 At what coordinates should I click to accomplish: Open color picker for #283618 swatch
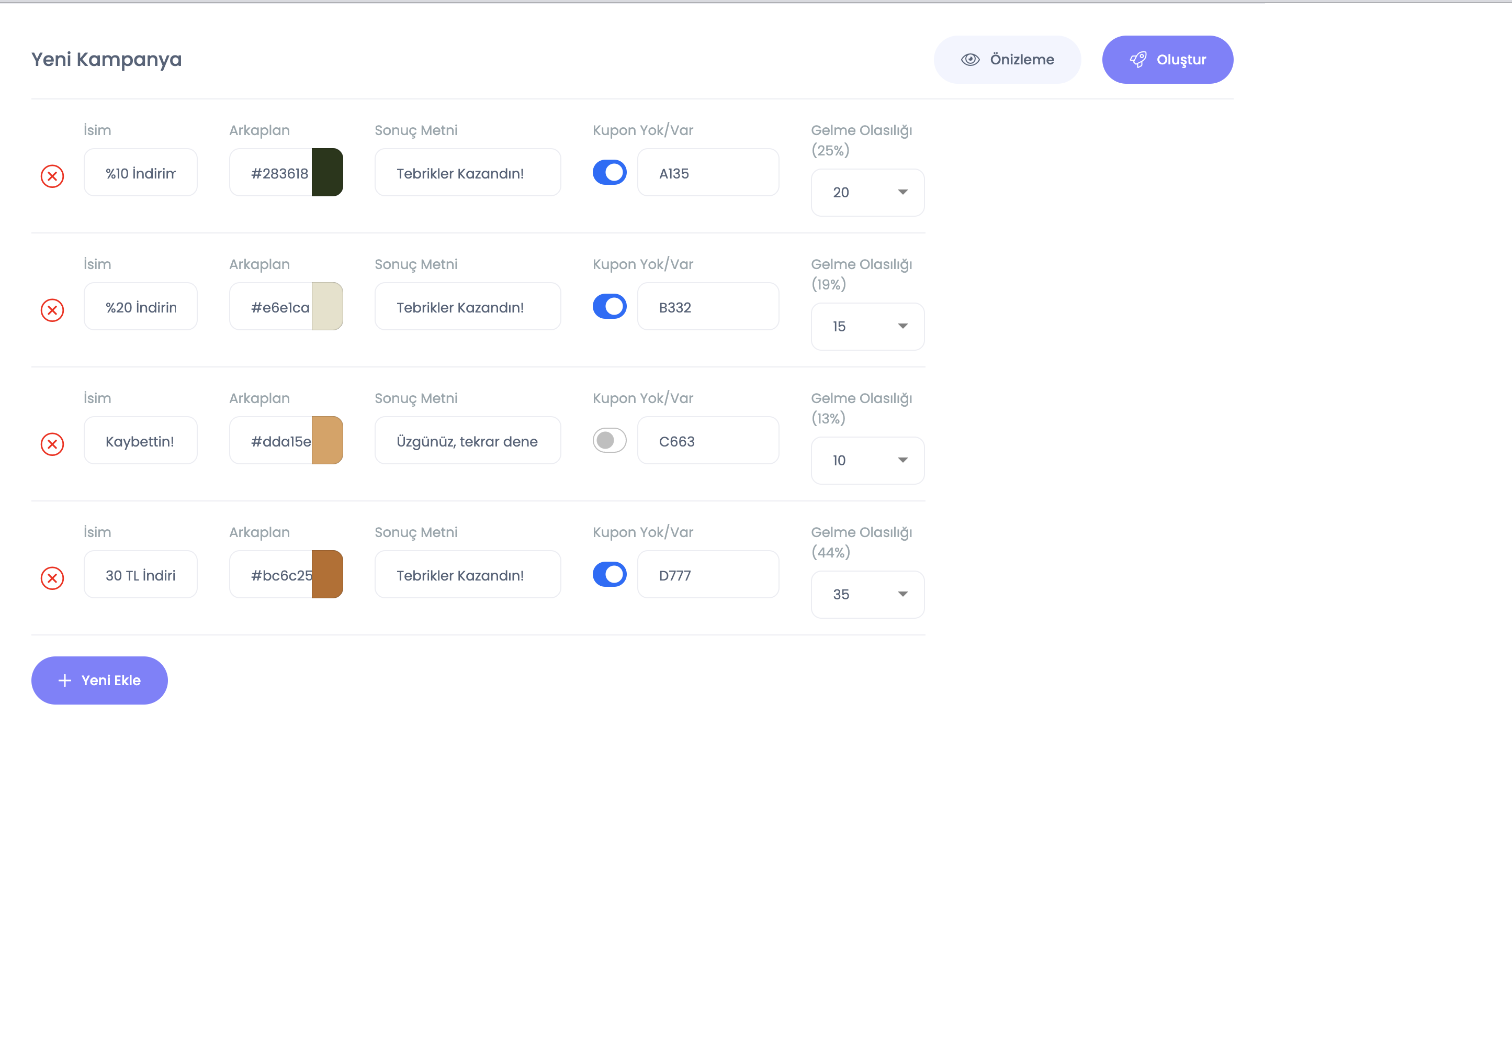coord(327,173)
